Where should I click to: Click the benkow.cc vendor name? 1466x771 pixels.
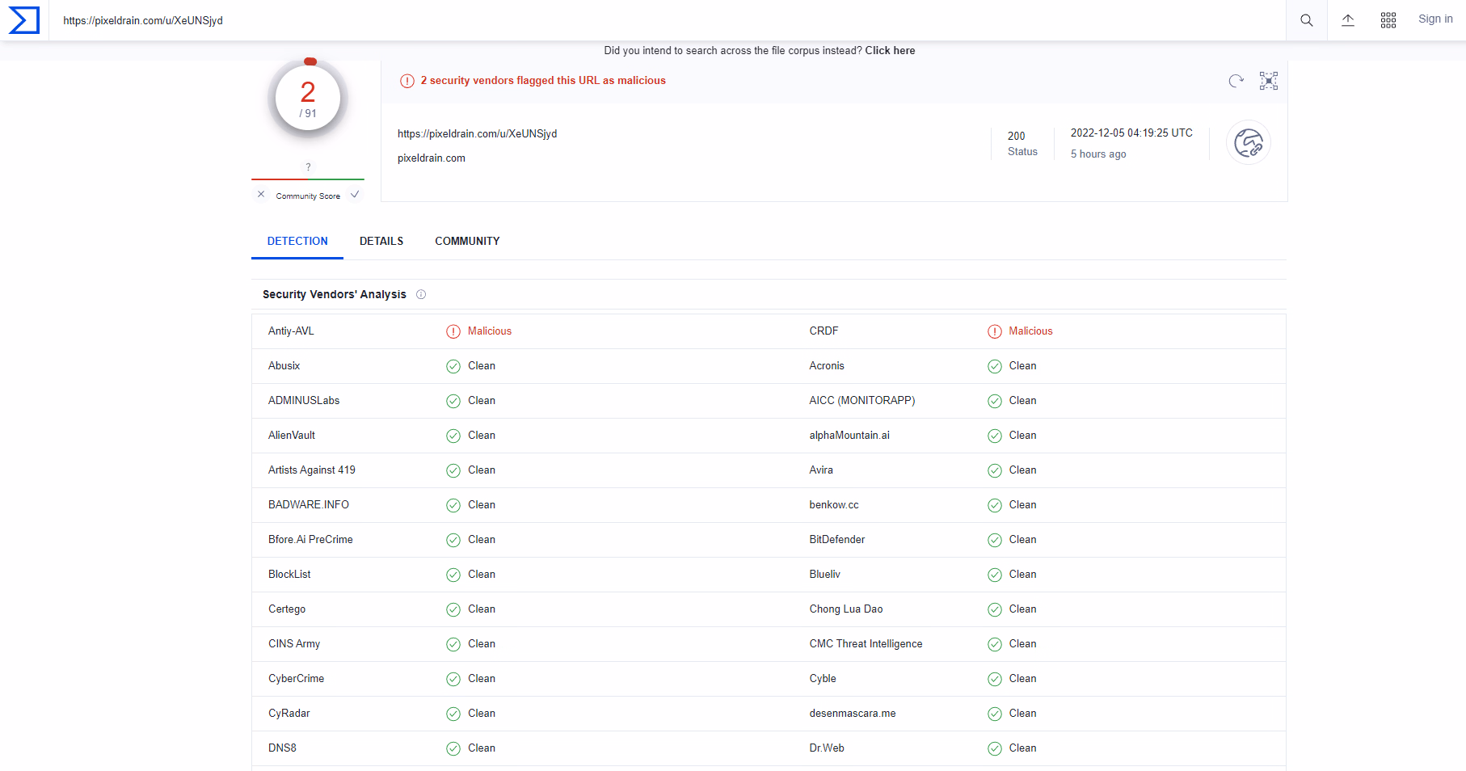pos(834,505)
